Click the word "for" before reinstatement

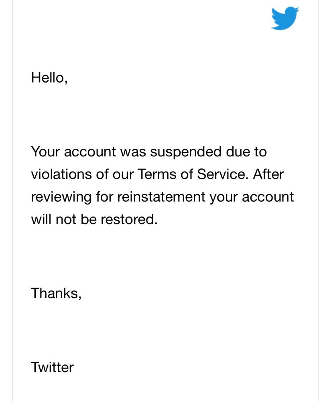pyautogui.click(x=105, y=197)
